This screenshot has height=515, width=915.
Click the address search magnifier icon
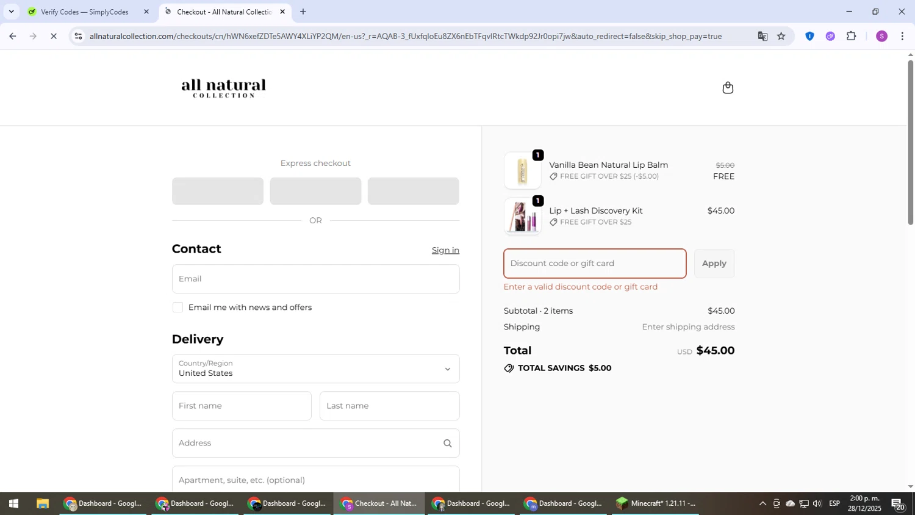tap(448, 444)
